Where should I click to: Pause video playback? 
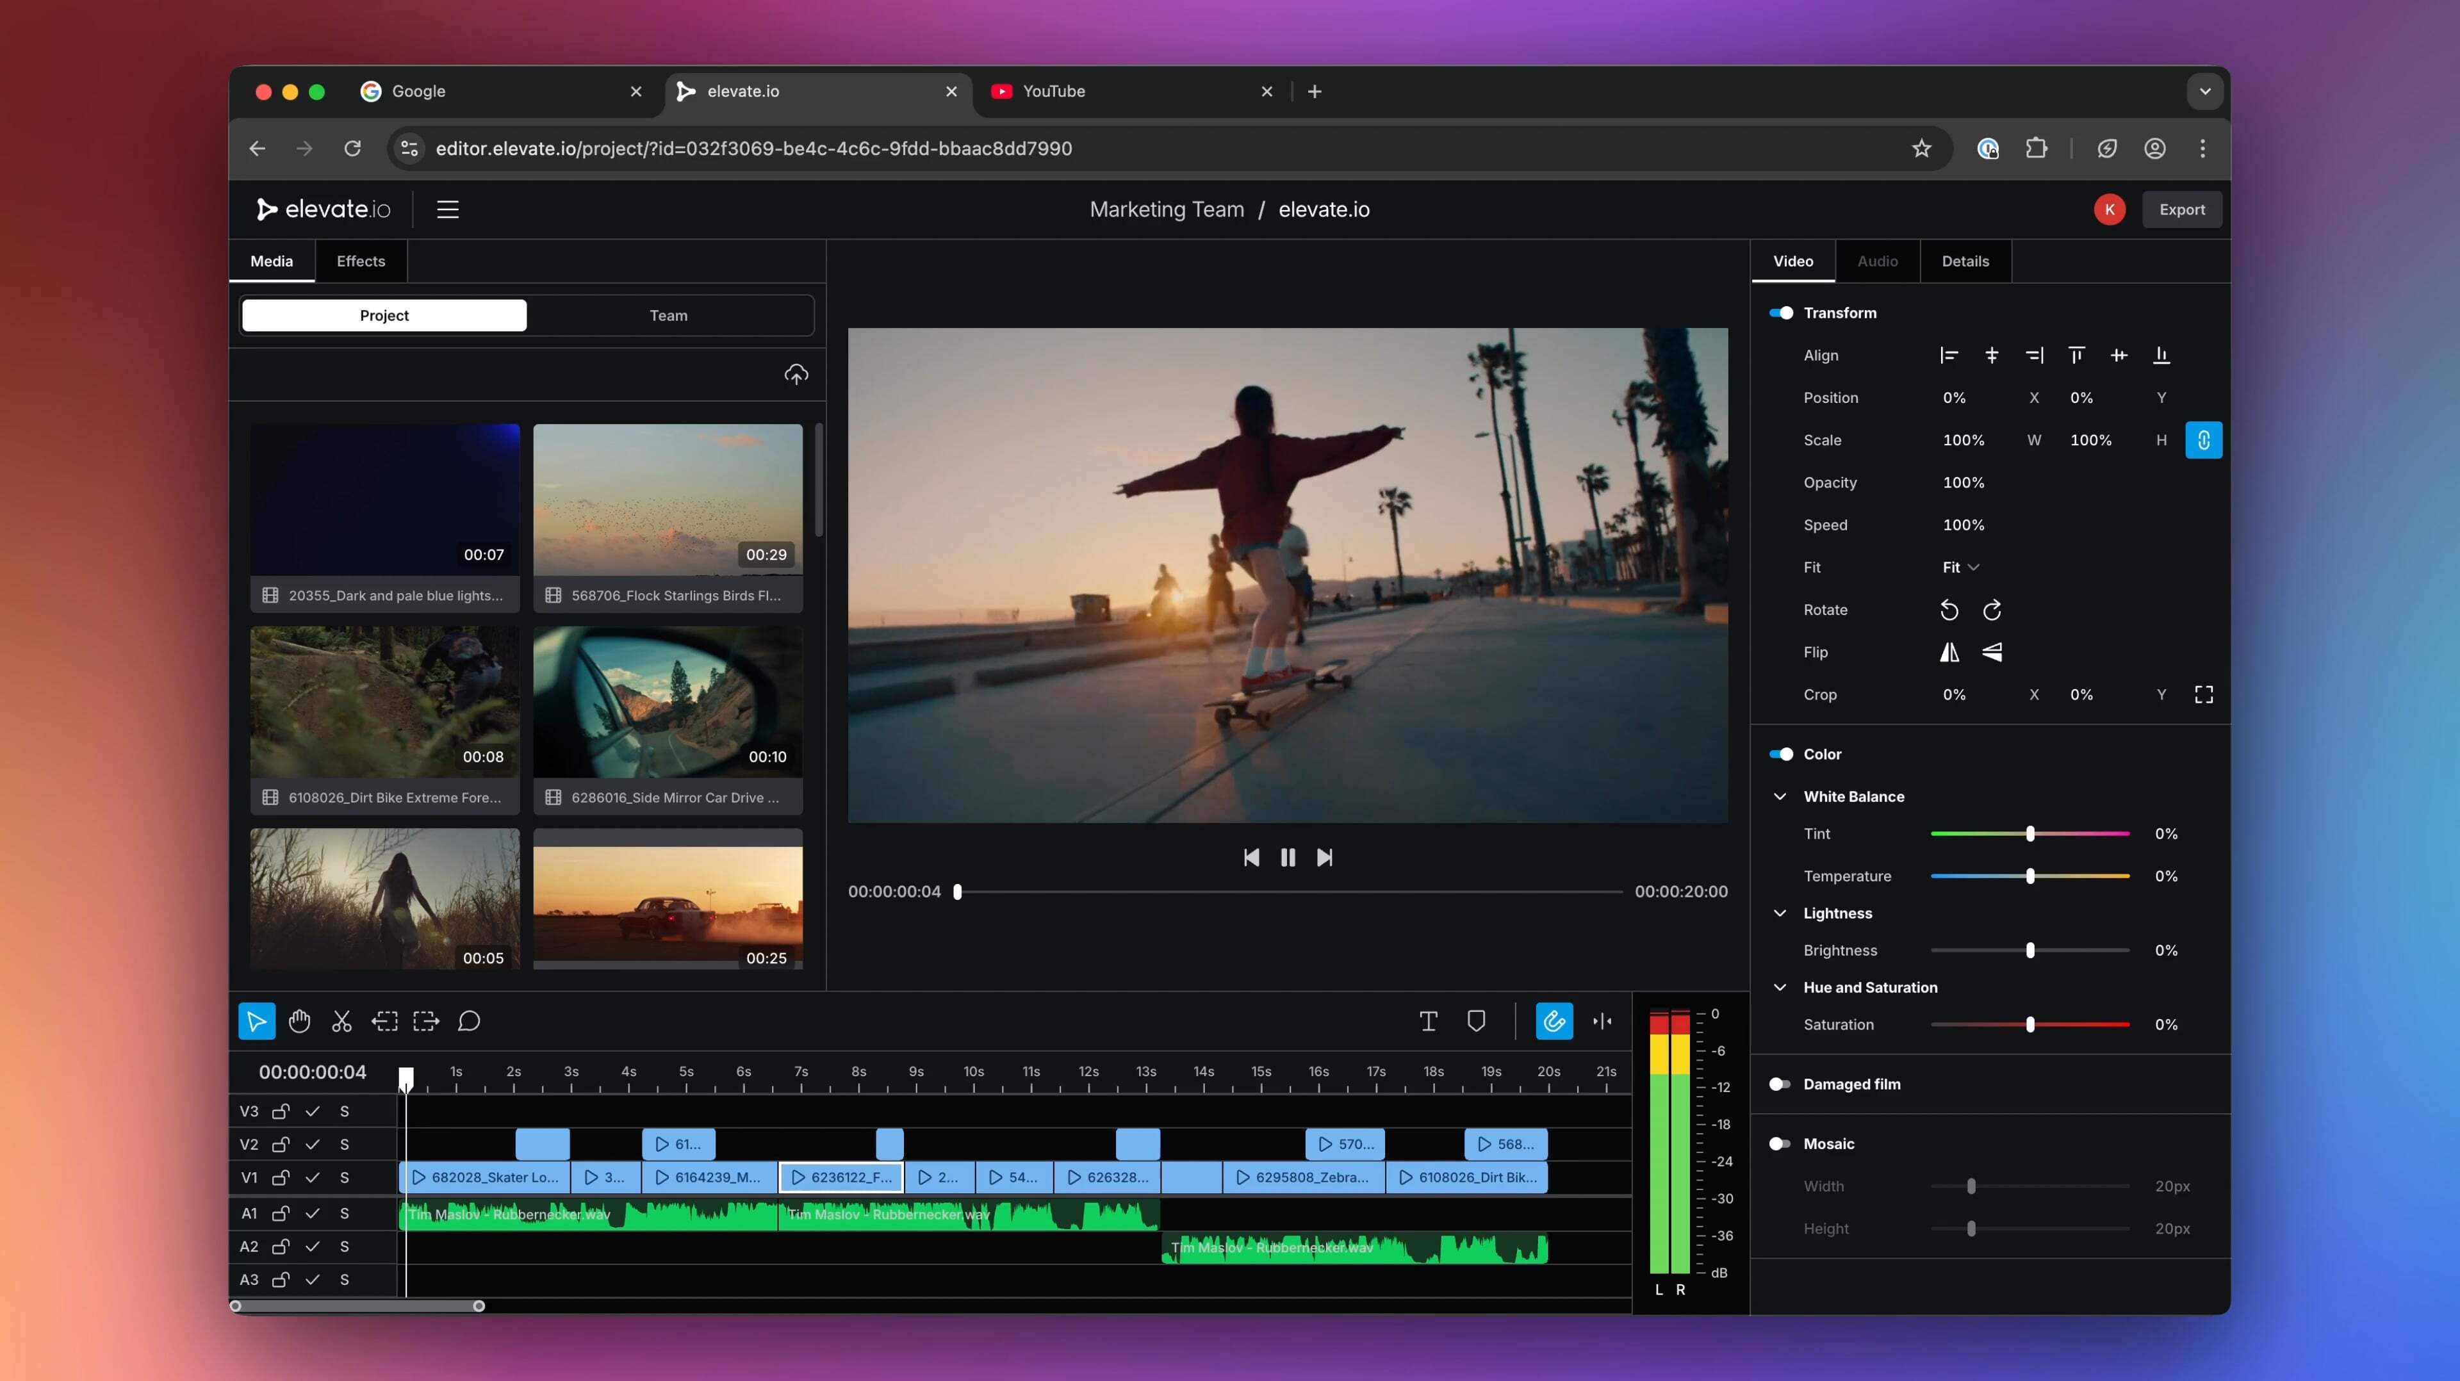point(1288,858)
